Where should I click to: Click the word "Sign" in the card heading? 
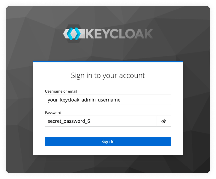pos(77,75)
